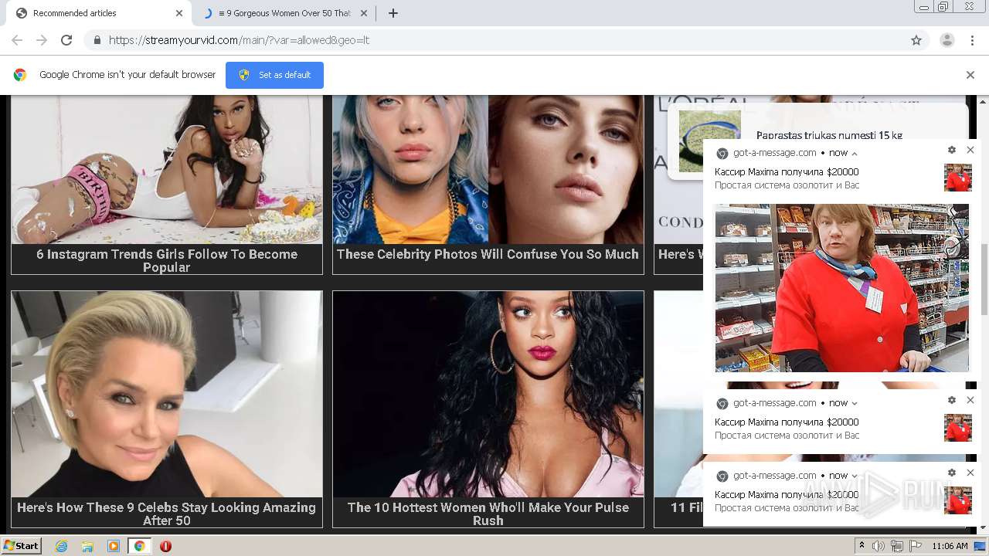Switch to the Recommended articles tab
The width and height of the screenshot is (989, 556).
click(x=99, y=13)
